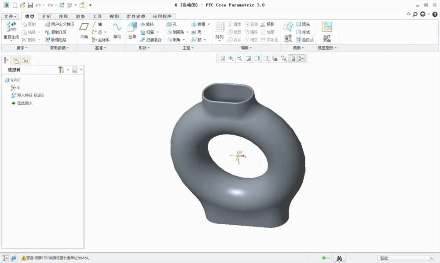Select Shrinkwrap (收缩包络) tool

click(x=56, y=40)
